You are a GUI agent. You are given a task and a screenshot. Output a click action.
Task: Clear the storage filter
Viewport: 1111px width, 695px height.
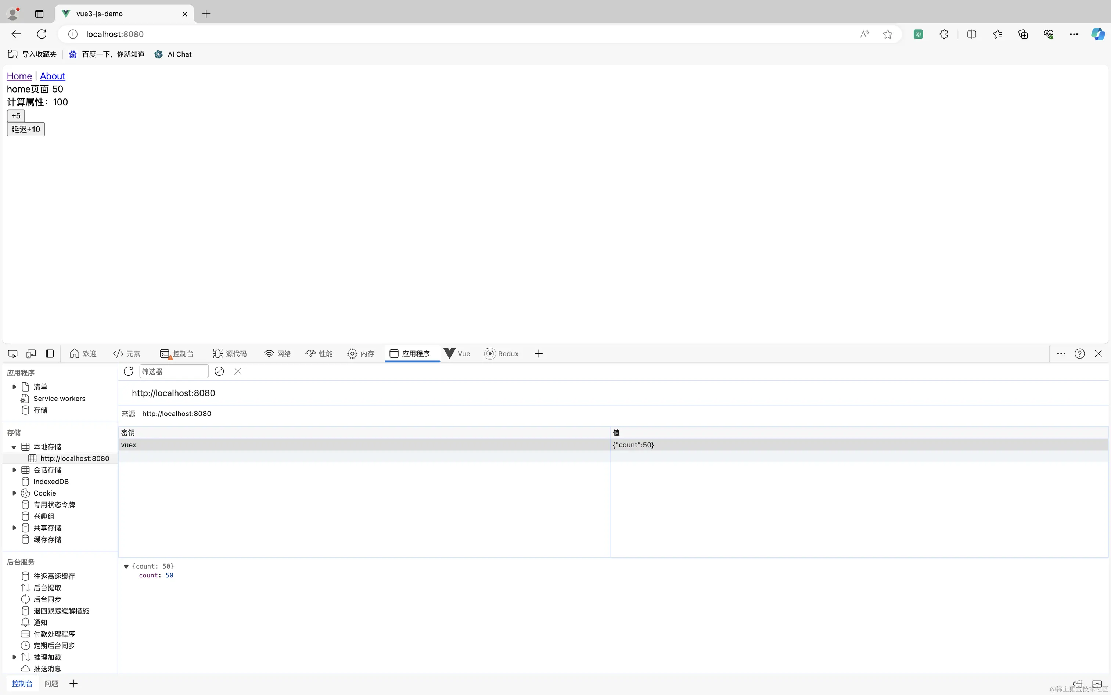[x=219, y=371]
